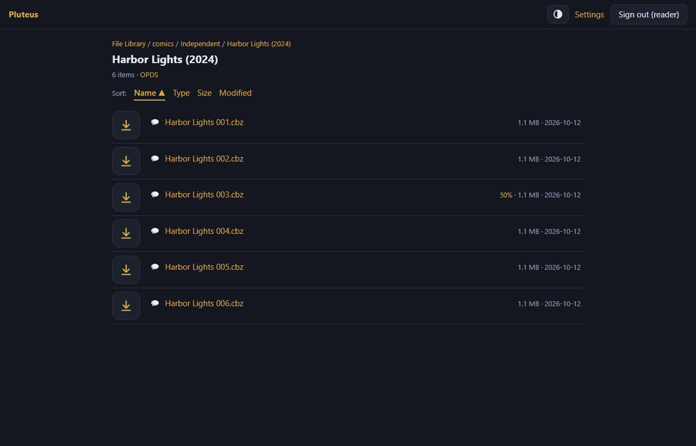Open Harbor Lights 004.cbz file link

point(204,231)
